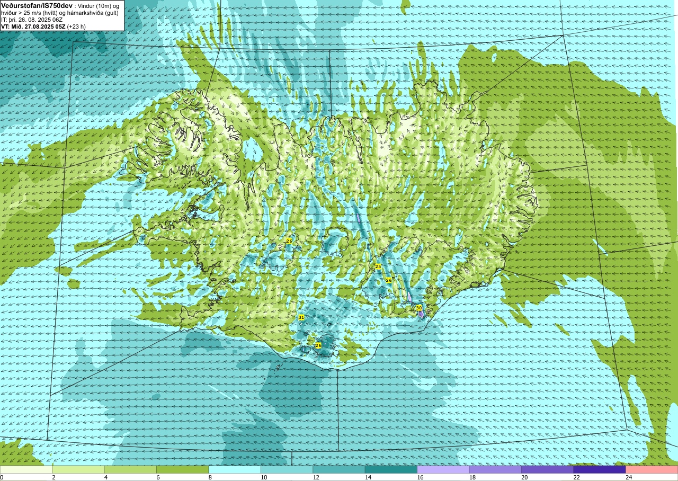Click the legend scale label '18'
This screenshot has width=678, height=481.
click(x=472, y=477)
